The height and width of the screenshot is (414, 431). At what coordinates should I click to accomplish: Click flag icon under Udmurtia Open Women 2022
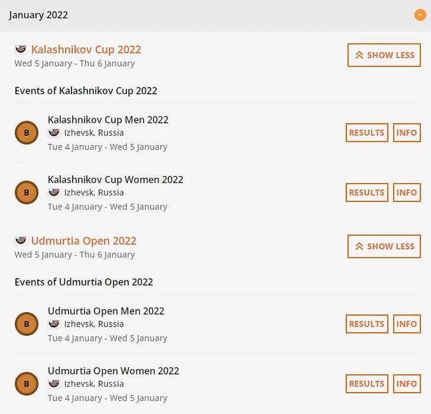54,384
